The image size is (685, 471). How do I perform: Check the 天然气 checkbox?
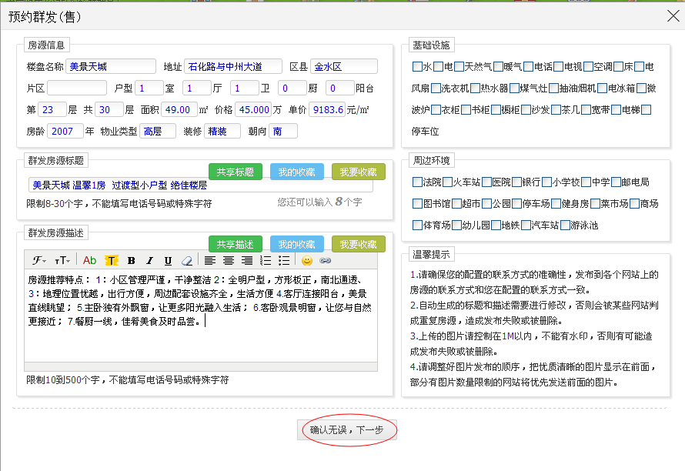click(x=459, y=66)
